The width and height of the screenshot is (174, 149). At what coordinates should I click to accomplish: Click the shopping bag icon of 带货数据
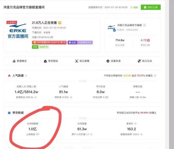tap(9, 113)
